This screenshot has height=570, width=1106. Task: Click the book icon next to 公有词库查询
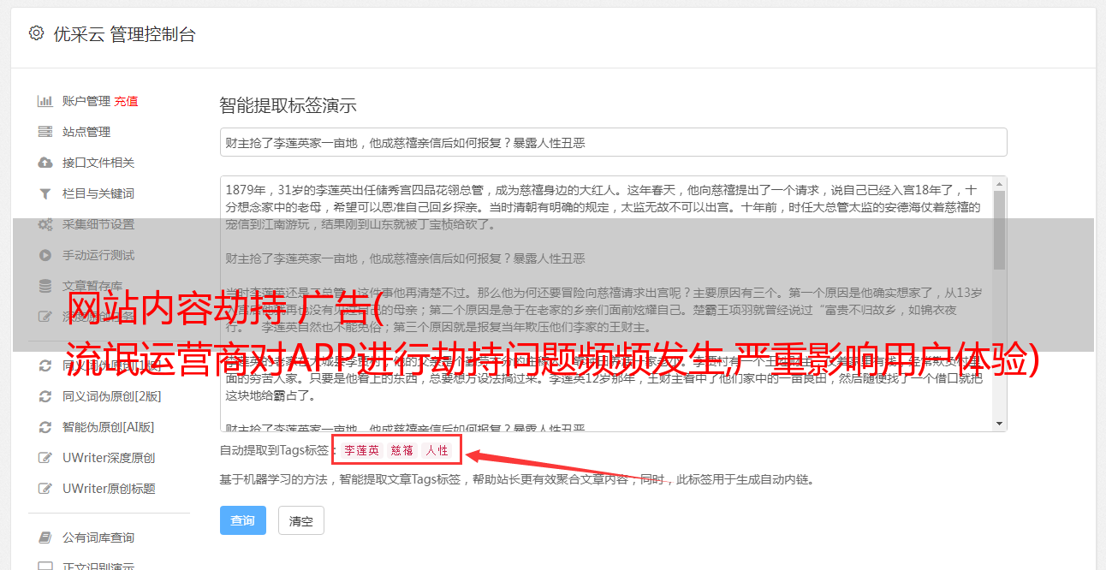click(x=45, y=537)
